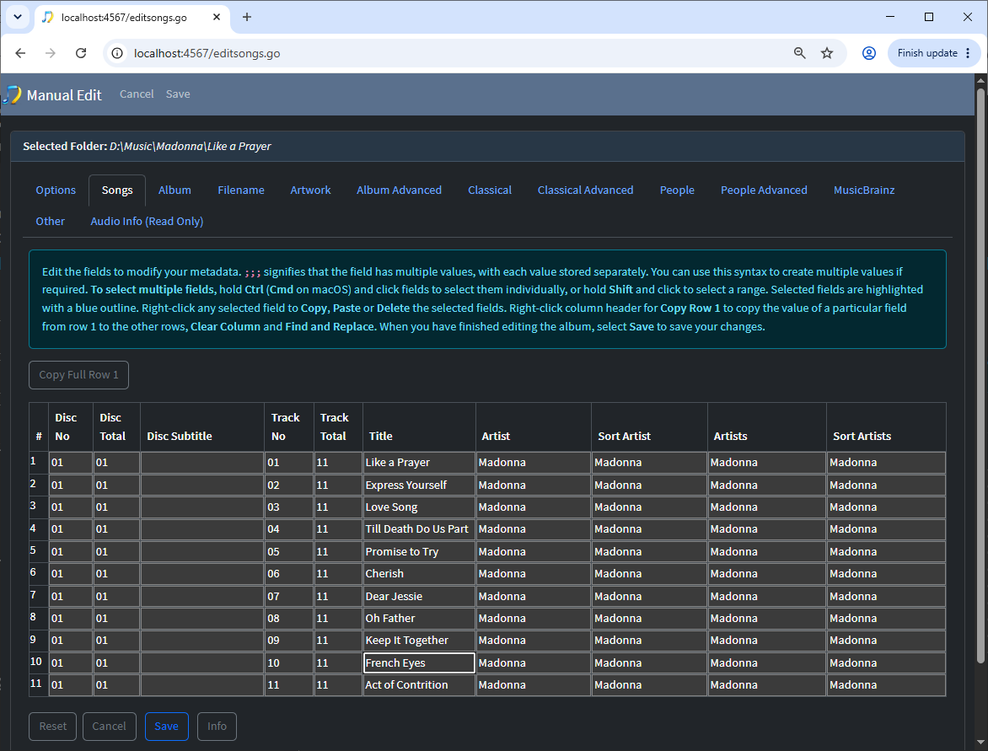This screenshot has height=751, width=988.
Task: Click the Reset button
Action: [53, 727]
